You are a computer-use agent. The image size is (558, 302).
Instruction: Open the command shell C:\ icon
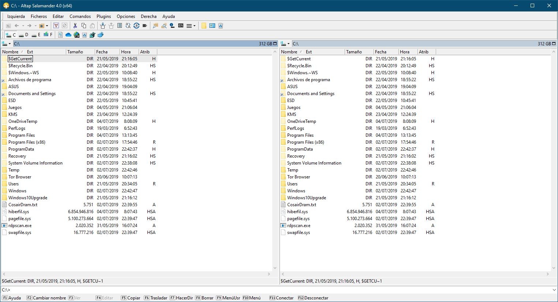(181, 26)
